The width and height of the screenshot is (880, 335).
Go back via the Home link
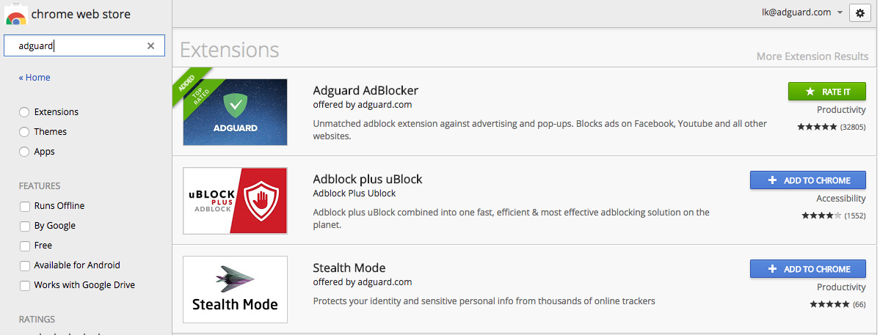tap(34, 77)
